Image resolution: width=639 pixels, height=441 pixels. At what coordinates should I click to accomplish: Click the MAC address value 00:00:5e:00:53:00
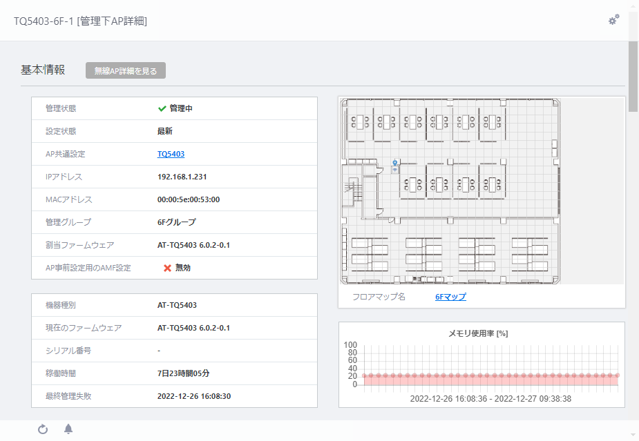pyautogui.click(x=189, y=199)
